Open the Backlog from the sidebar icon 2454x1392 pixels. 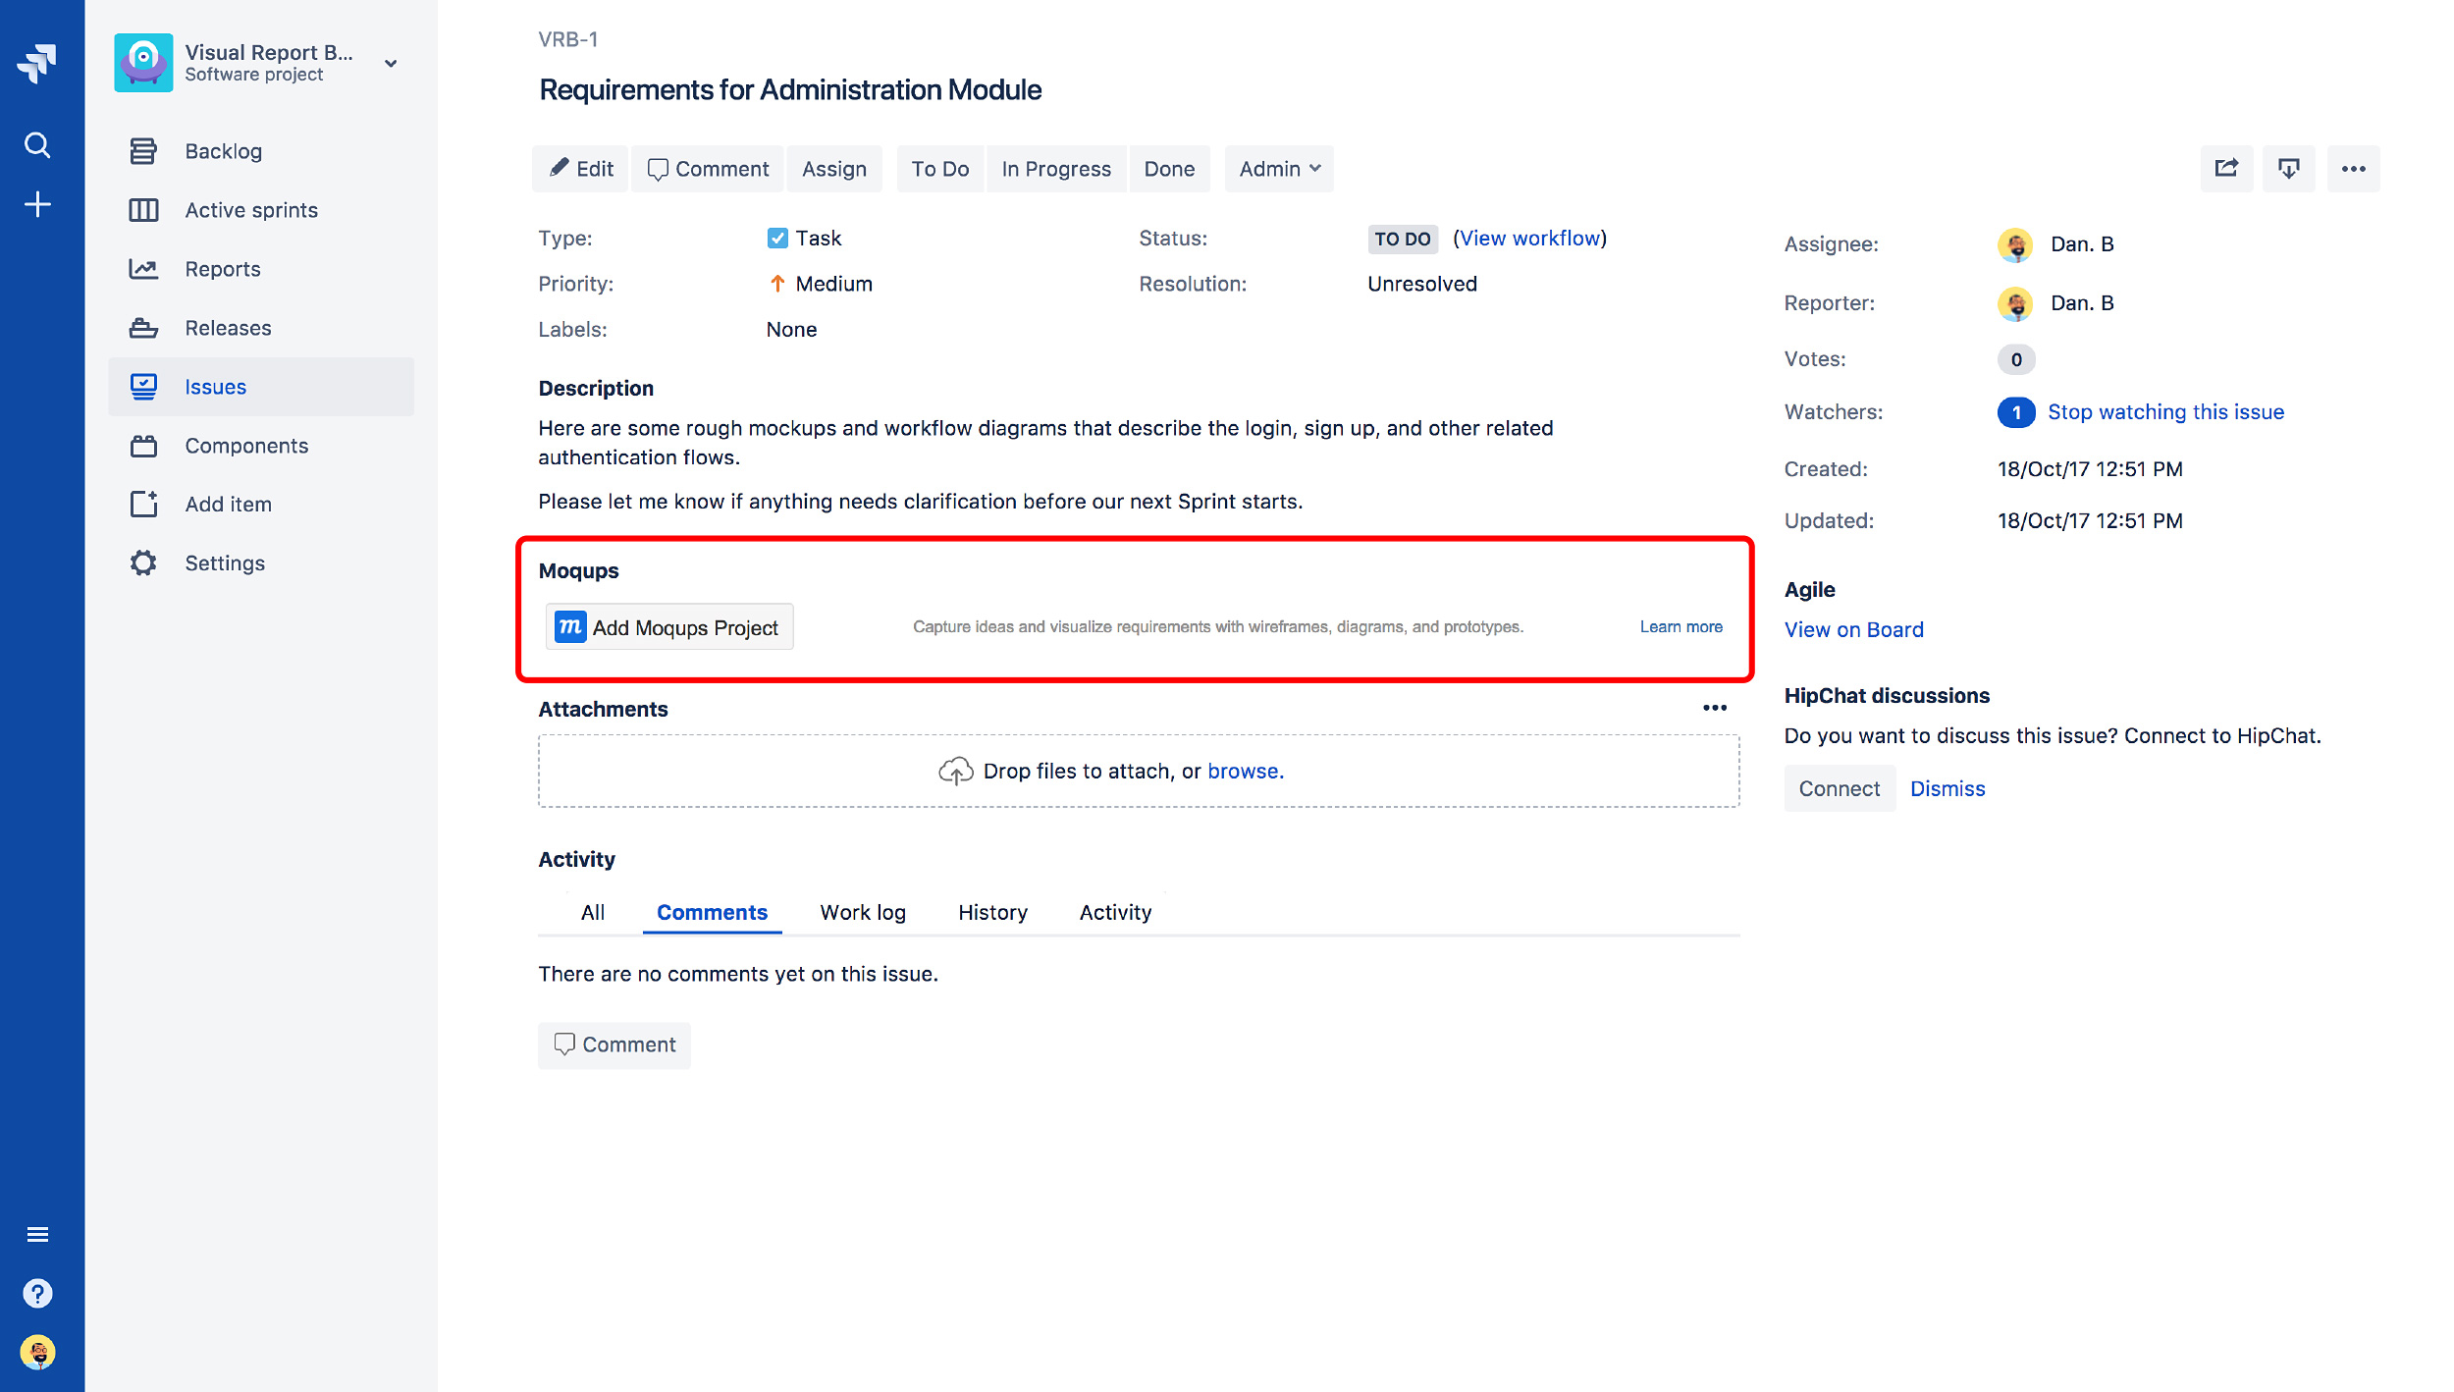click(x=143, y=150)
